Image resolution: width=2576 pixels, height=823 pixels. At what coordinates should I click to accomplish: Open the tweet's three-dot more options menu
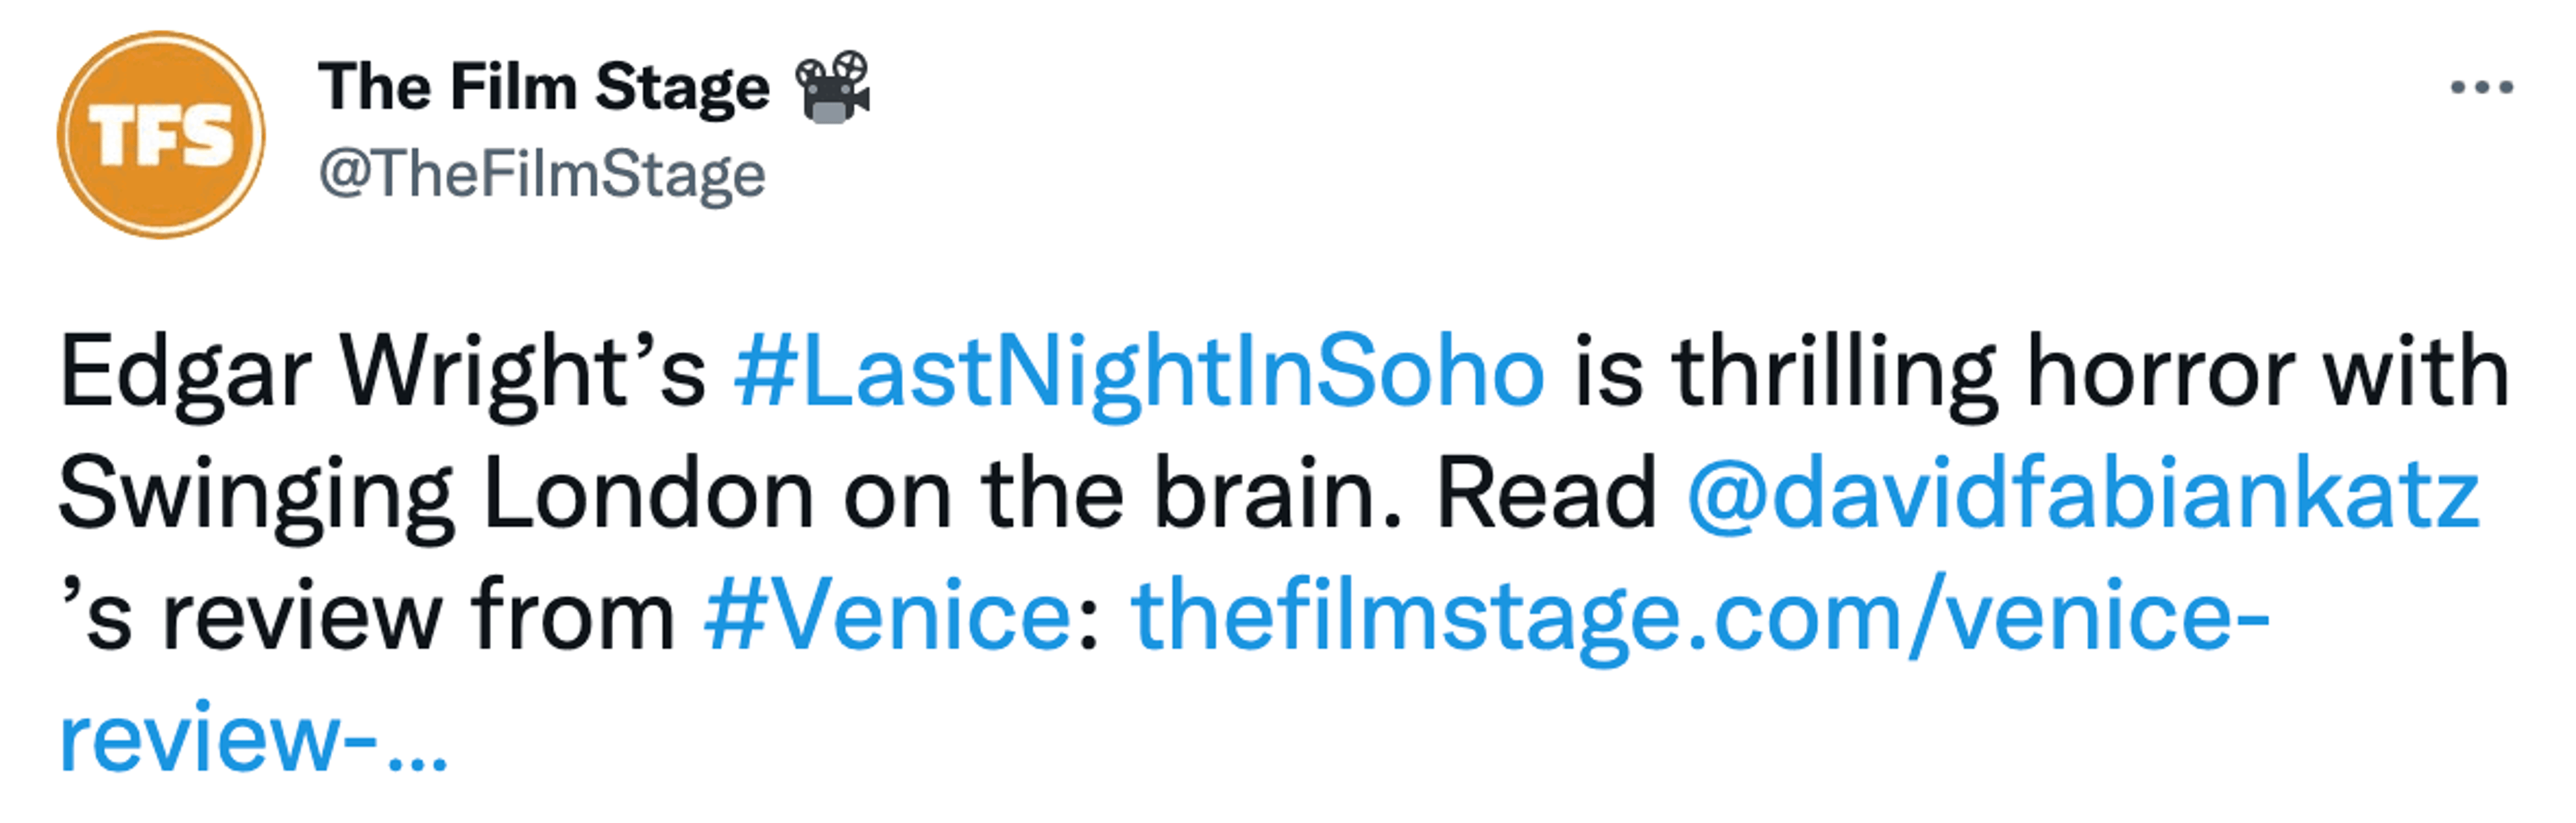(x=2481, y=88)
